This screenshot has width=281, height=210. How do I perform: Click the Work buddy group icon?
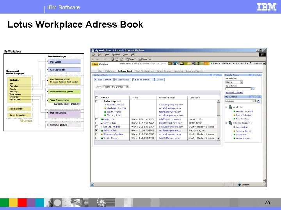(x=230, y=107)
